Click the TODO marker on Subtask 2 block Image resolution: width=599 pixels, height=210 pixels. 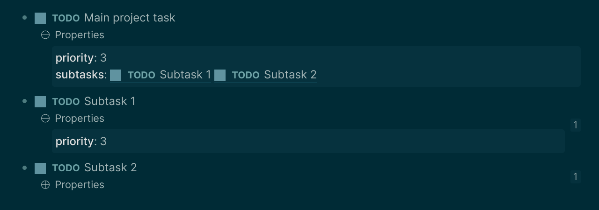click(x=66, y=168)
